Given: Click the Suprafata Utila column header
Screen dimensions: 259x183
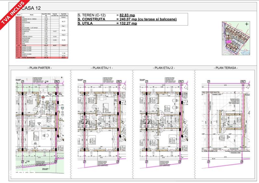Looking at the screenshot, I should pyautogui.click(x=46, y=15).
